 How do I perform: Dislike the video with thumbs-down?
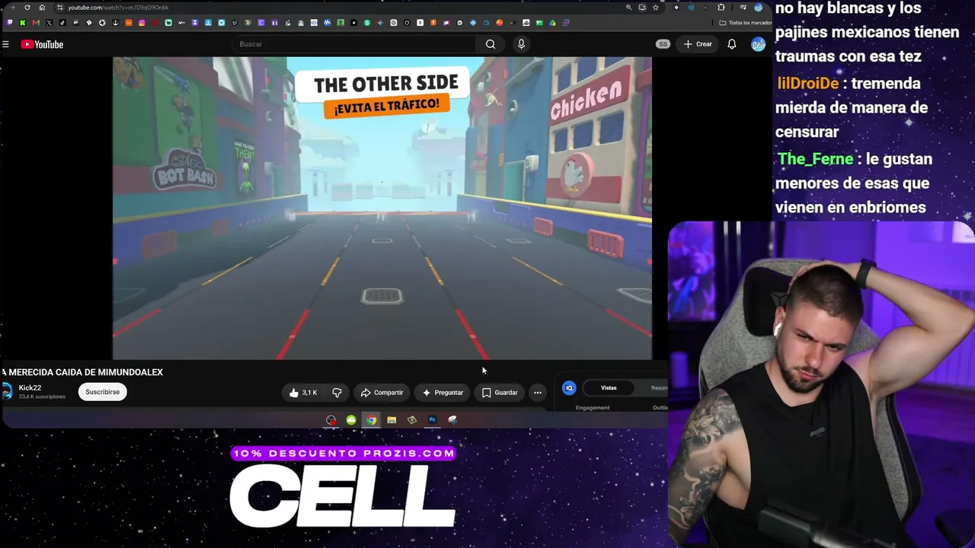(x=337, y=393)
